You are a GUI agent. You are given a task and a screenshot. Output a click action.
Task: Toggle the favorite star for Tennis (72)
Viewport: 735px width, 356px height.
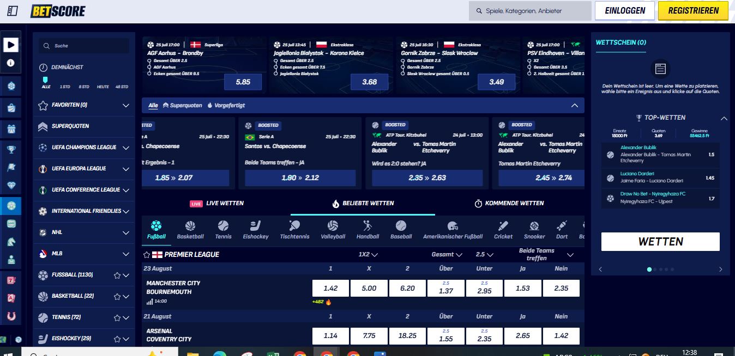[x=117, y=318]
